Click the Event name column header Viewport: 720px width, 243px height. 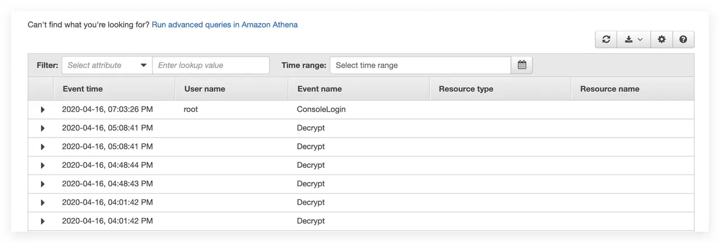(319, 89)
